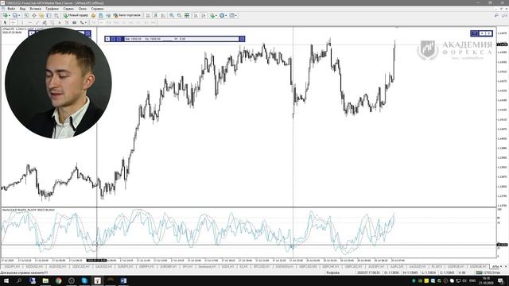Toggle chart auto scroll
Screen dimensions: 509x286
(196, 15)
